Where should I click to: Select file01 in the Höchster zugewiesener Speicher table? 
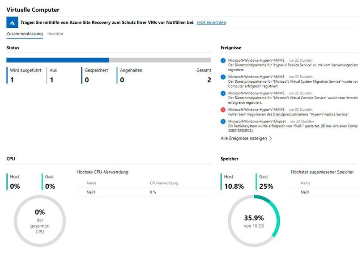tap(305, 193)
